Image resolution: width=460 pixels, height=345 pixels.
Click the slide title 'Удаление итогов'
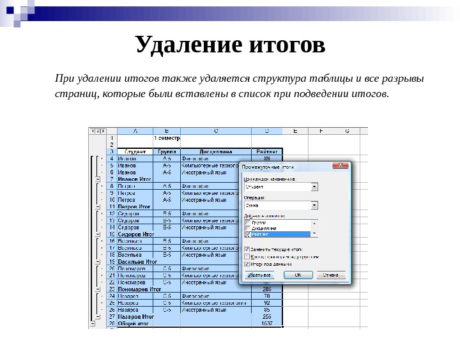tap(230, 45)
